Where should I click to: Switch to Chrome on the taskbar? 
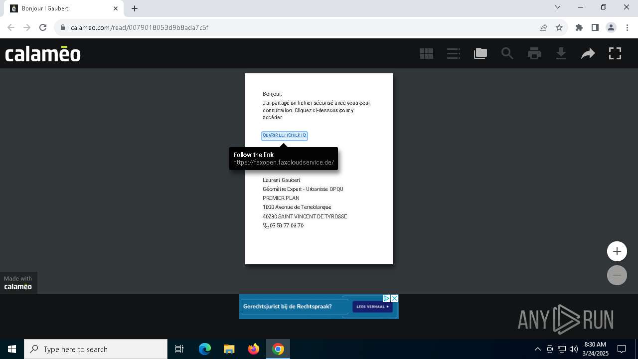pyautogui.click(x=278, y=349)
